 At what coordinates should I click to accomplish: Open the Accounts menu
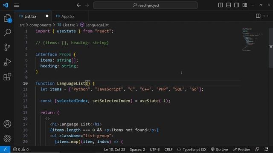7,124
